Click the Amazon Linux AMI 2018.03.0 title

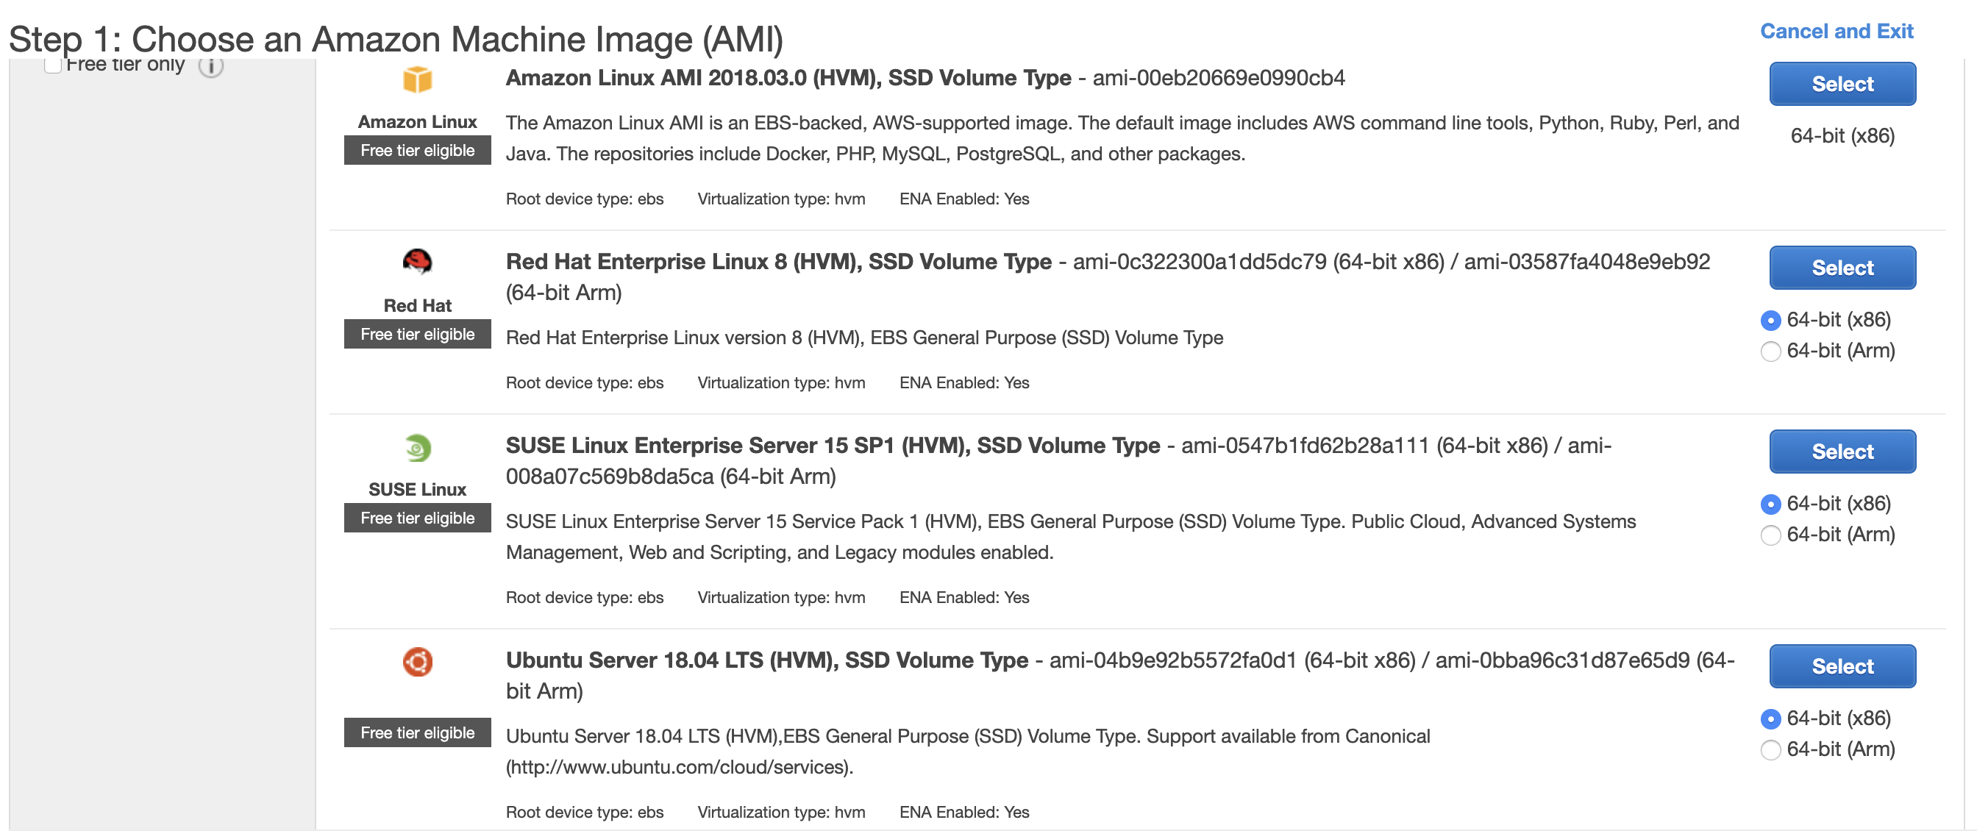coord(788,77)
